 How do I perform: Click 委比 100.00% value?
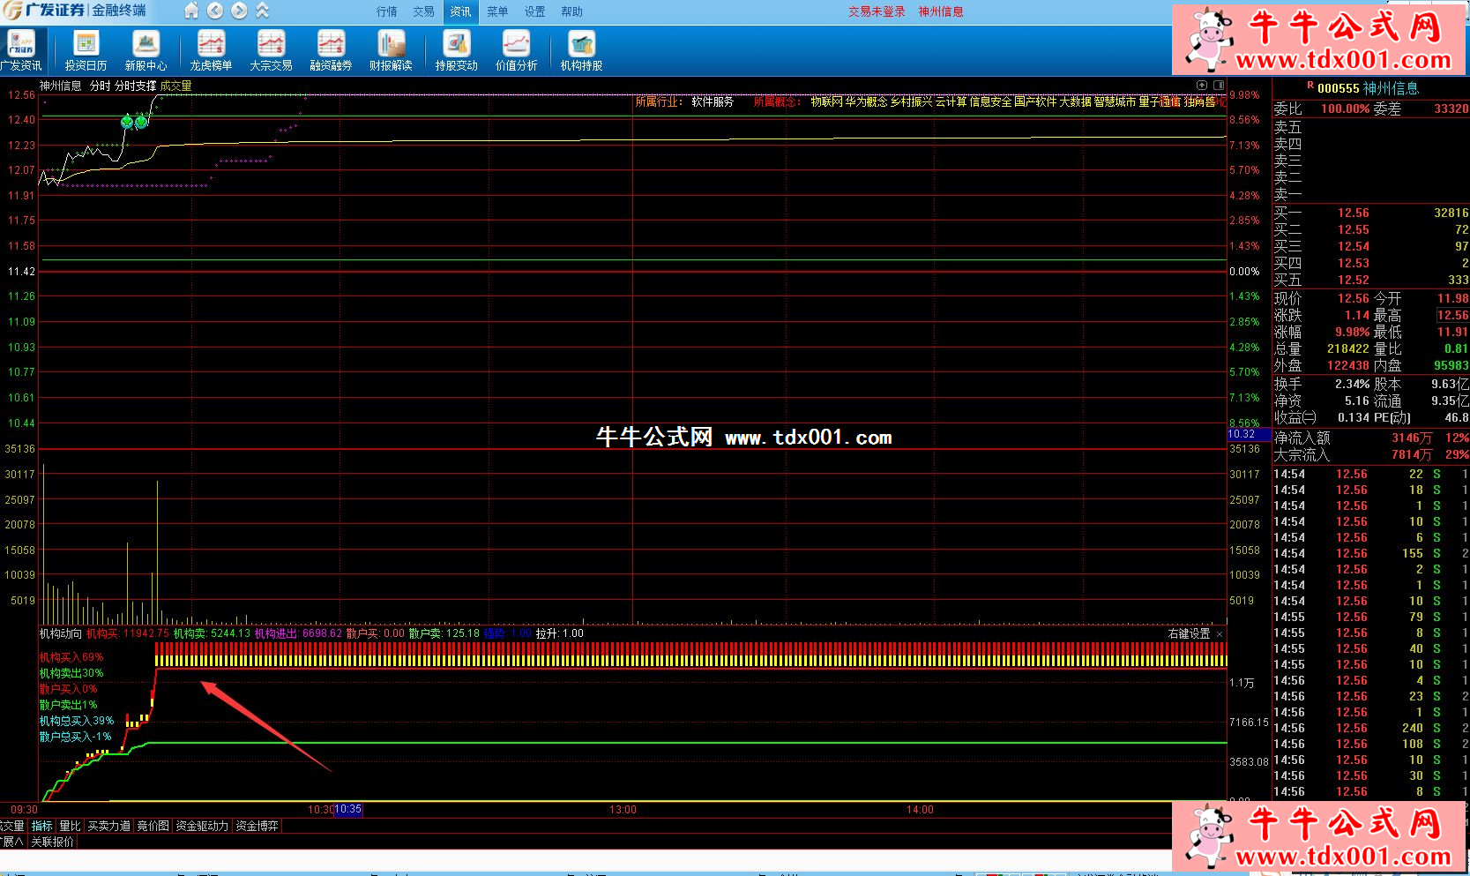tap(1346, 109)
